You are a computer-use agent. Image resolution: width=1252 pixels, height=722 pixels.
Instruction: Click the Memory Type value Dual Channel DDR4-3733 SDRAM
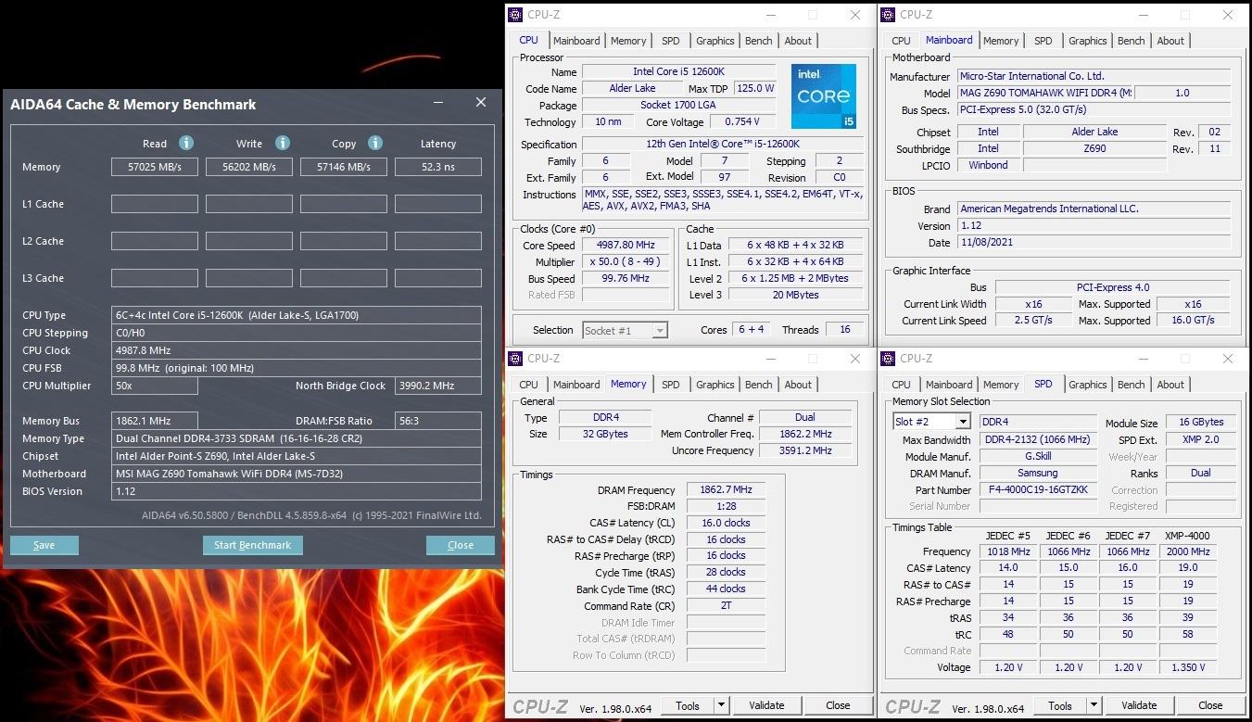[297, 438]
